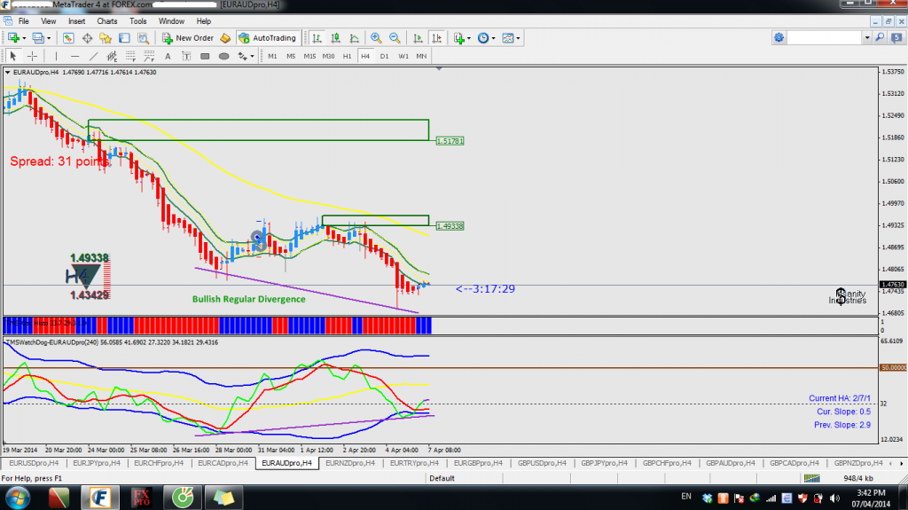Image resolution: width=908 pixels, height=510 pixels.
Task: Open the templates dropdown
Action: [511, 37]
